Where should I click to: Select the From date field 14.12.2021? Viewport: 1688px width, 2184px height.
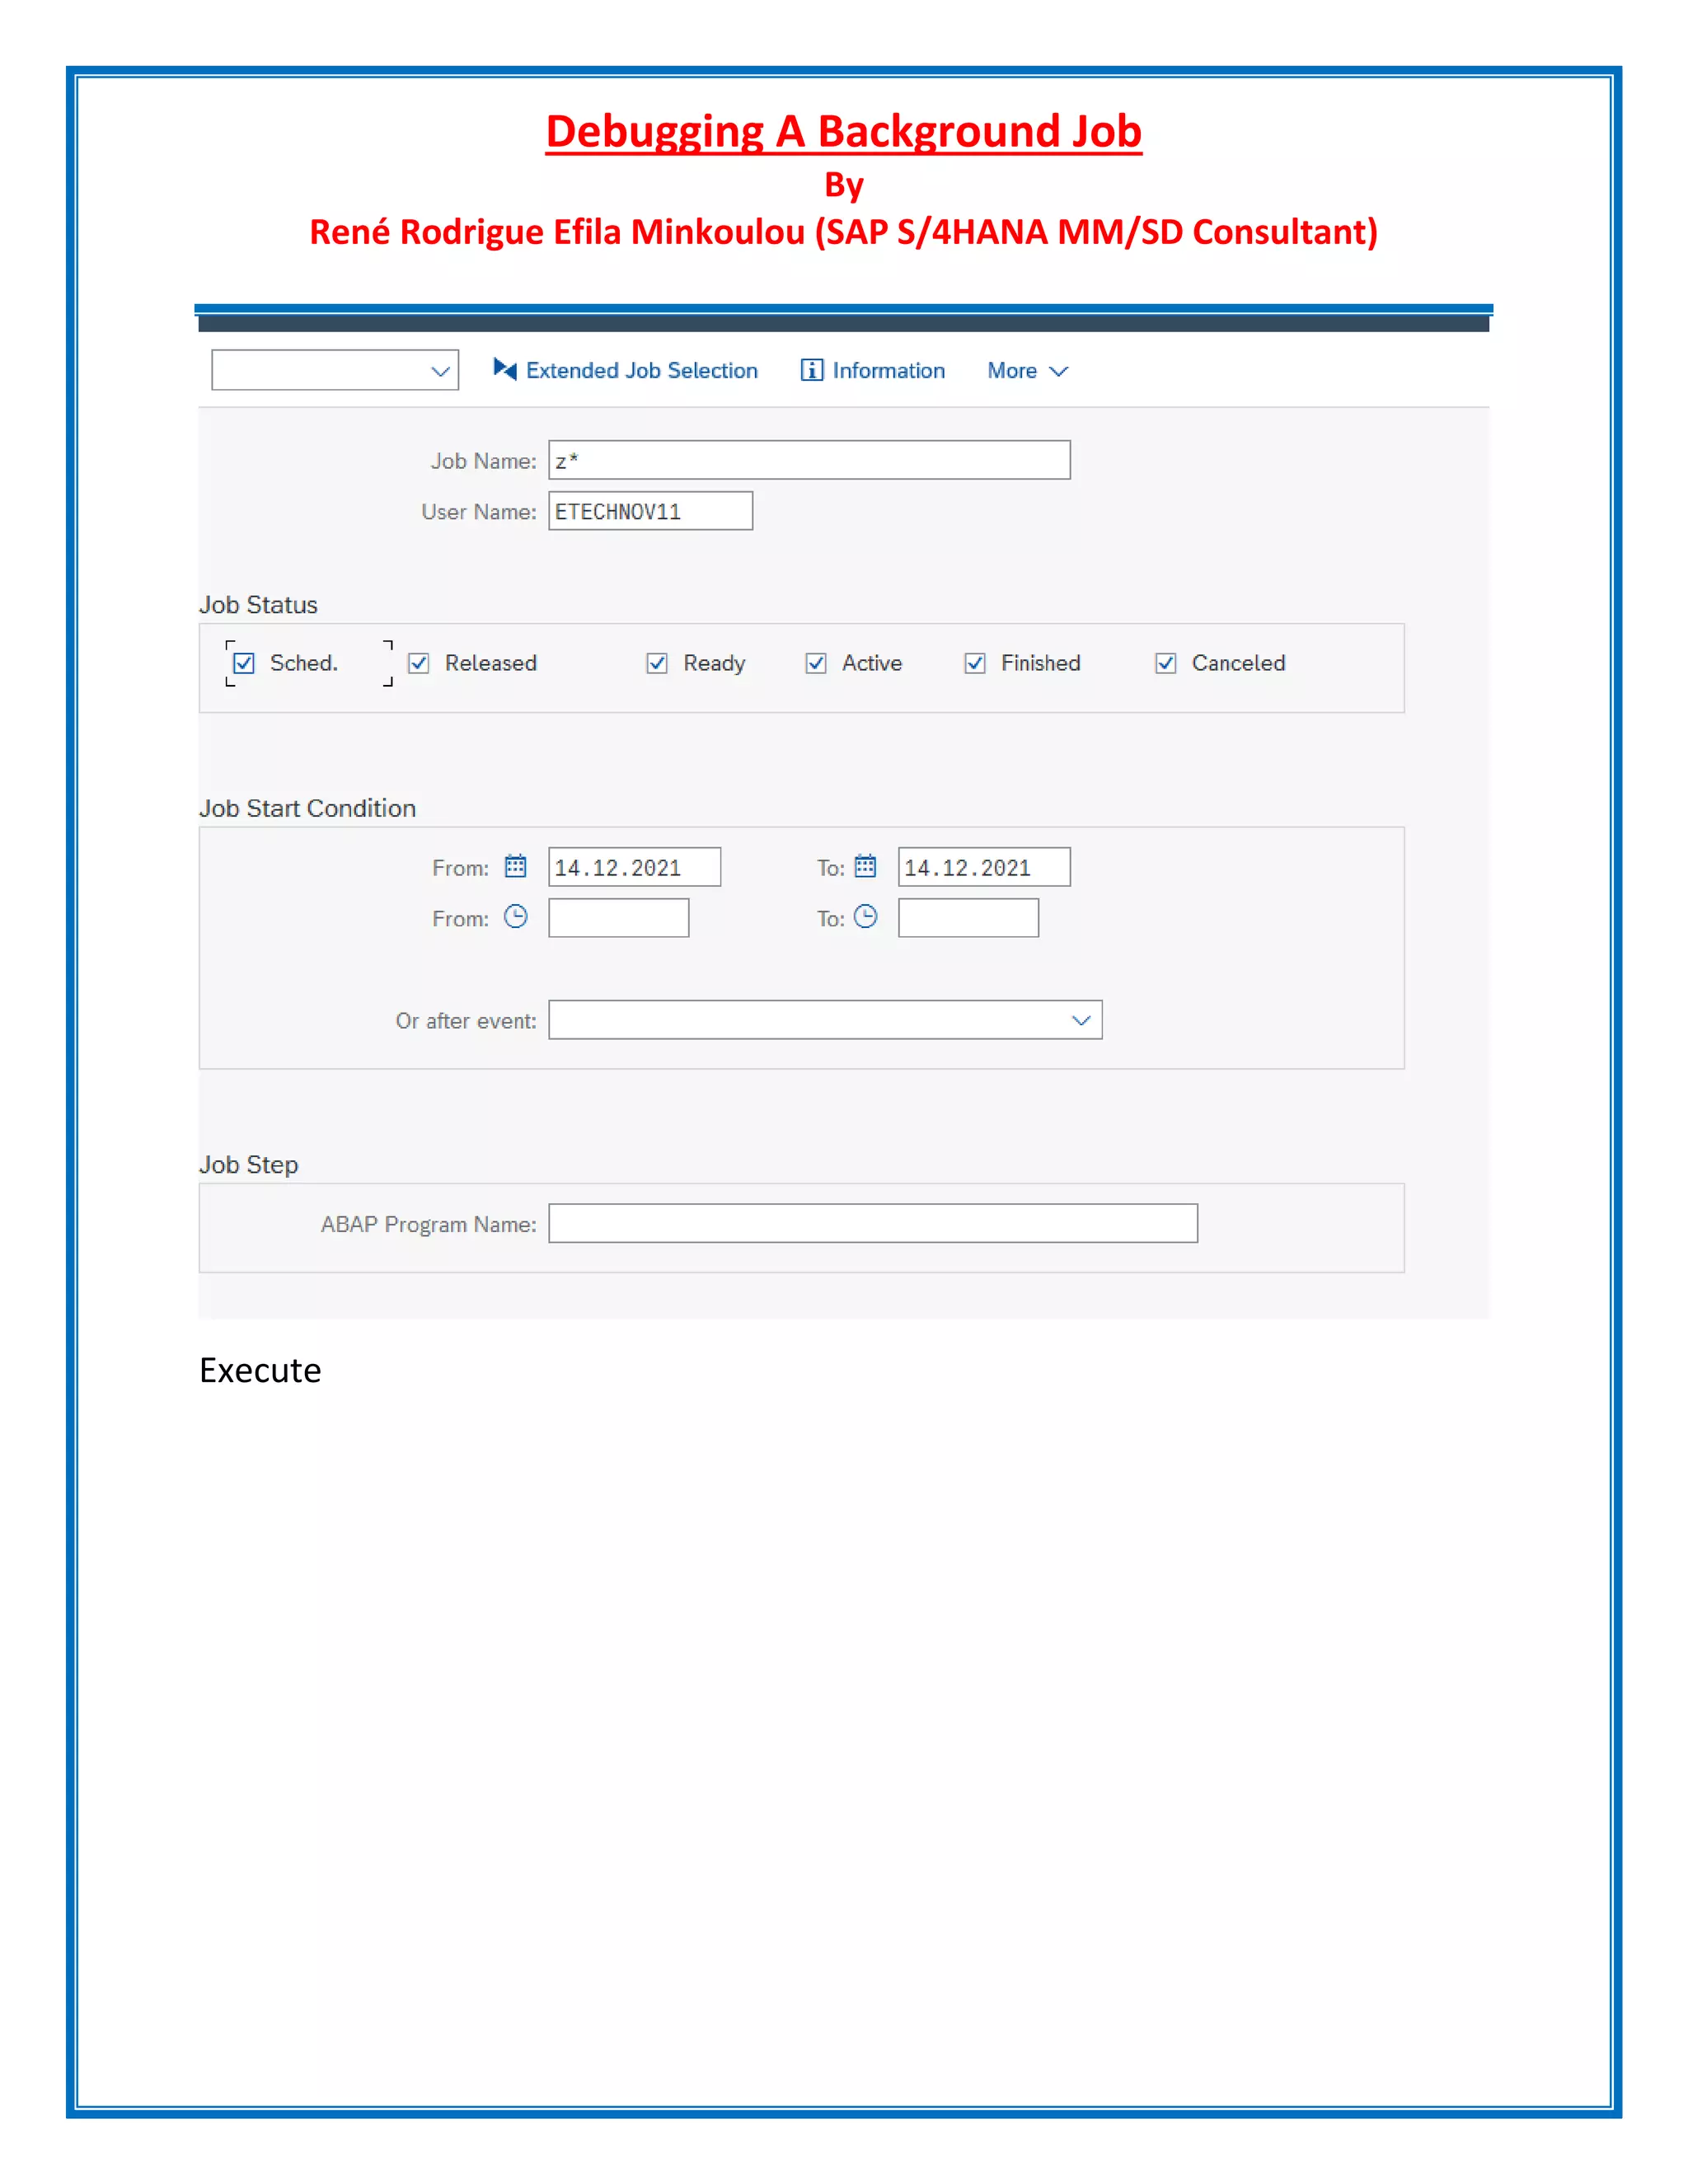[x=634, y=867]
